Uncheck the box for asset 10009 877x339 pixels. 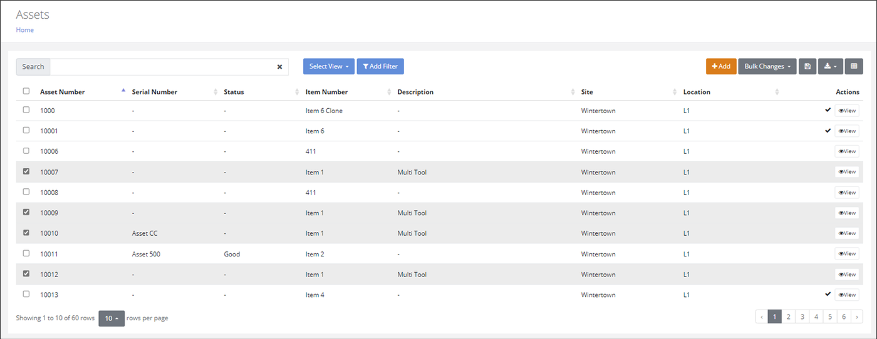(x=26, y=212)
